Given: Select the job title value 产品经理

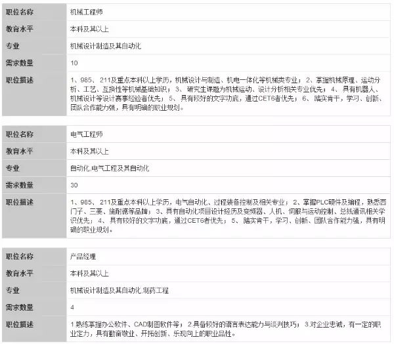Looking at the screenshot, I should [83, 256].
